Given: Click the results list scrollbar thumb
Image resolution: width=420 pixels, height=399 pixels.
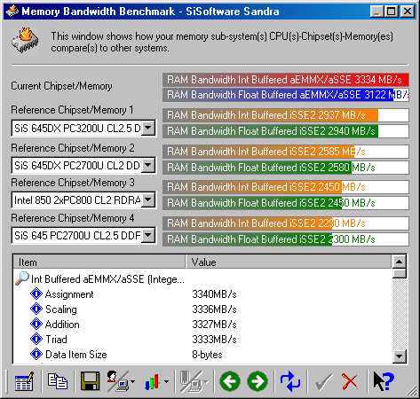Looking at the screenshot, I should click(400, 273).
